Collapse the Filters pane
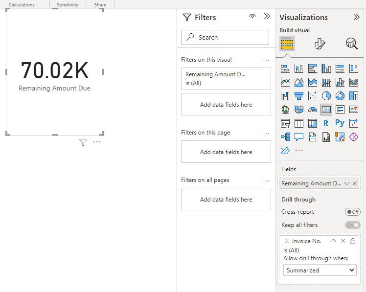366x292 pixels. click(x=267, y=16)
